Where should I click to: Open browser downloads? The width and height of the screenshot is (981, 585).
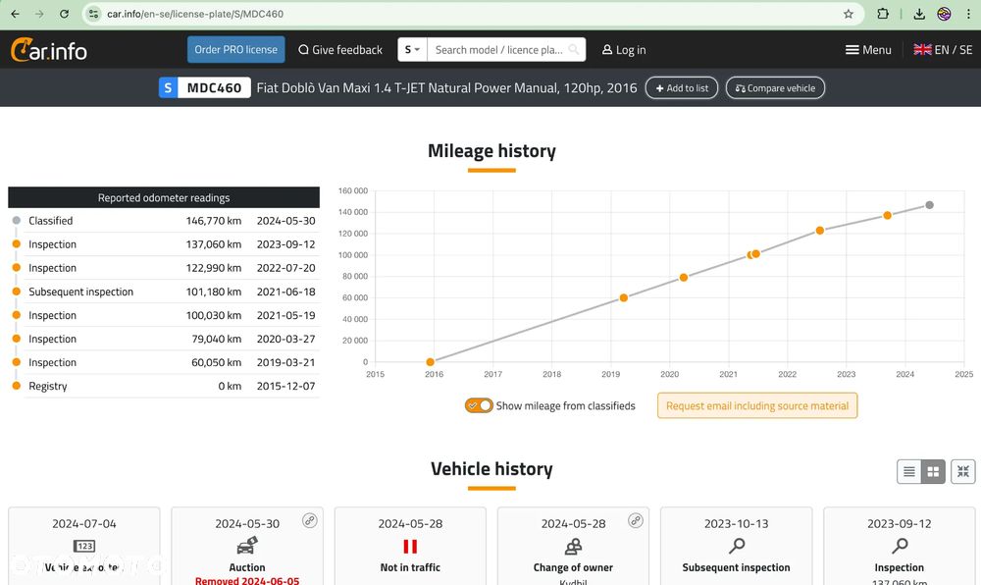(x=919, y=14)
